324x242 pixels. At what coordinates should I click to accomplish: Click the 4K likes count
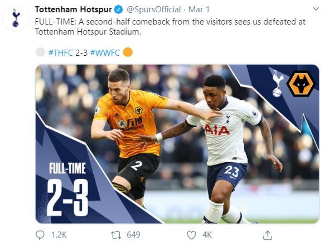click(207, 235)
